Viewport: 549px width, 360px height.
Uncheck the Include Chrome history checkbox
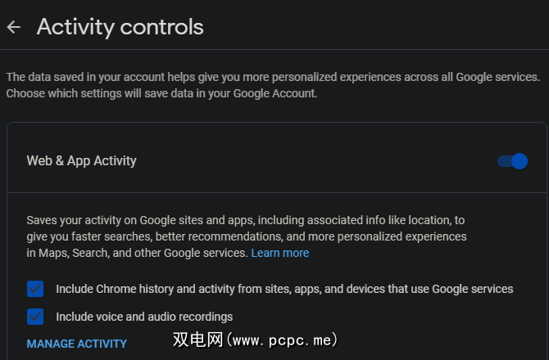(35, 289)
